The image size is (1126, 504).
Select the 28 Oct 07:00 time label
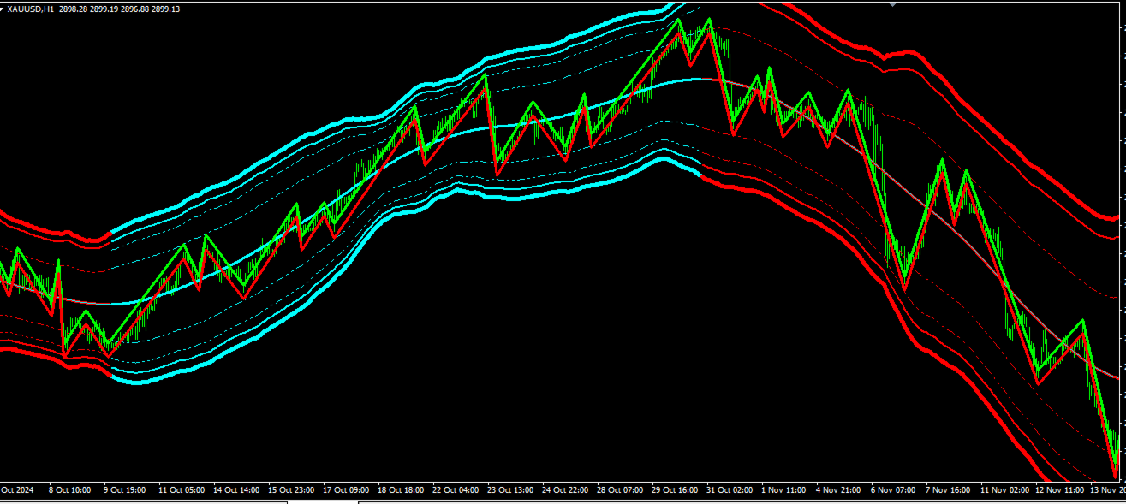pos(621,490)
